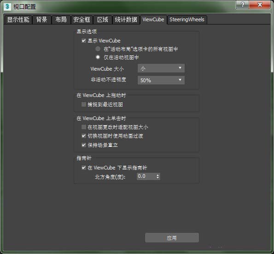The width and height of the screenshot is (274, 254).
Task: Toggle 切换视图时使用动画过渡 checkbox
Action: [x=84, y=136]
